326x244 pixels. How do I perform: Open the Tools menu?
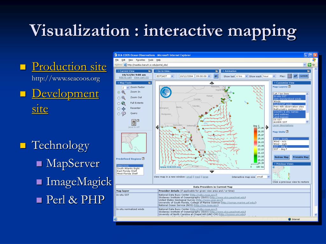pos(151,60)
